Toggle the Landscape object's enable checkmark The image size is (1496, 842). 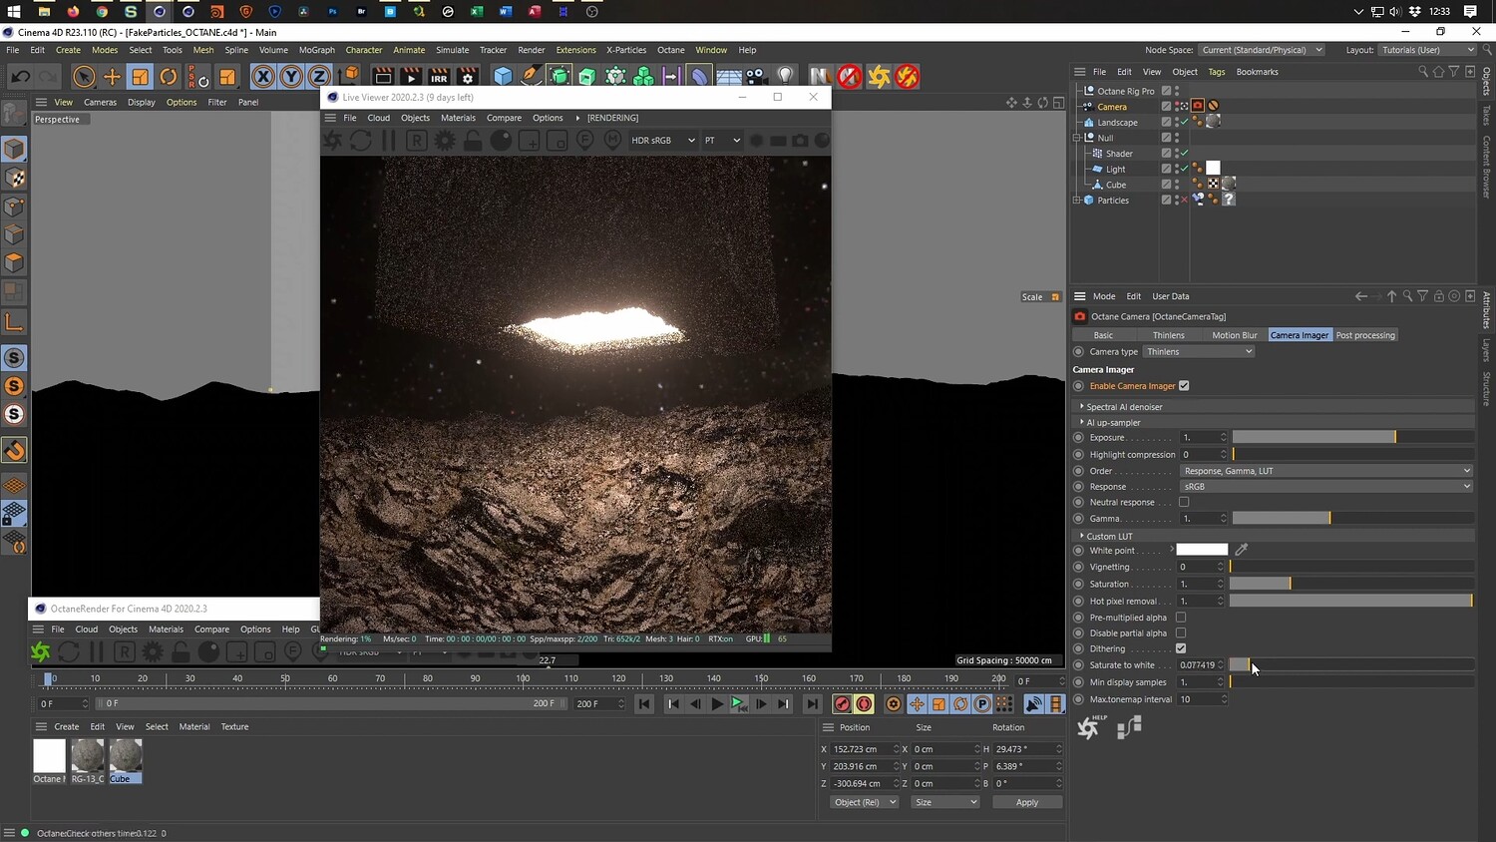(1184, 122)
